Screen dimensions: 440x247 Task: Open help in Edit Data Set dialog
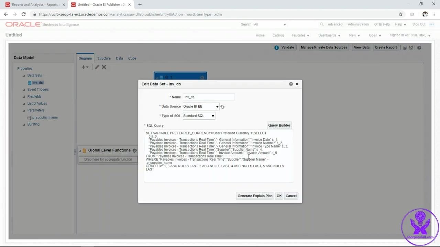coord(291,84)
